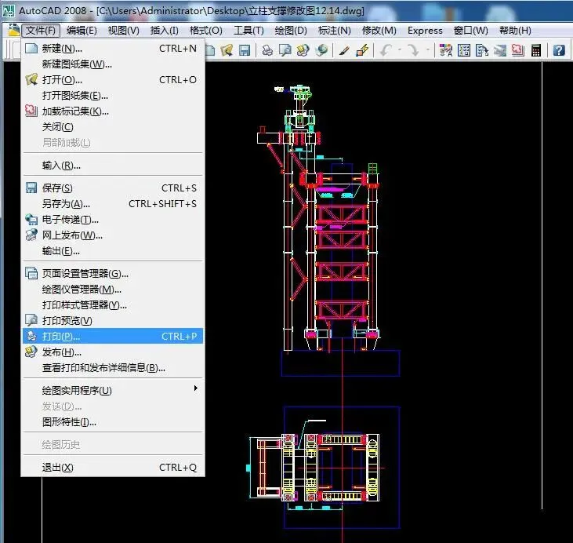Choose 打印预览(V) menu entry
The image size is (573, 543).
click(x=113, y=320)
